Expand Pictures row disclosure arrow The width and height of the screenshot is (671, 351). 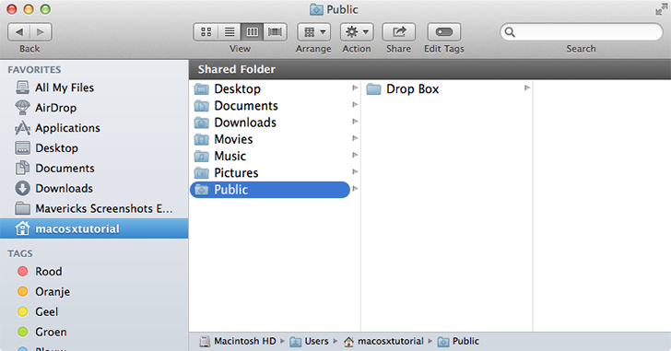(355, 172)
